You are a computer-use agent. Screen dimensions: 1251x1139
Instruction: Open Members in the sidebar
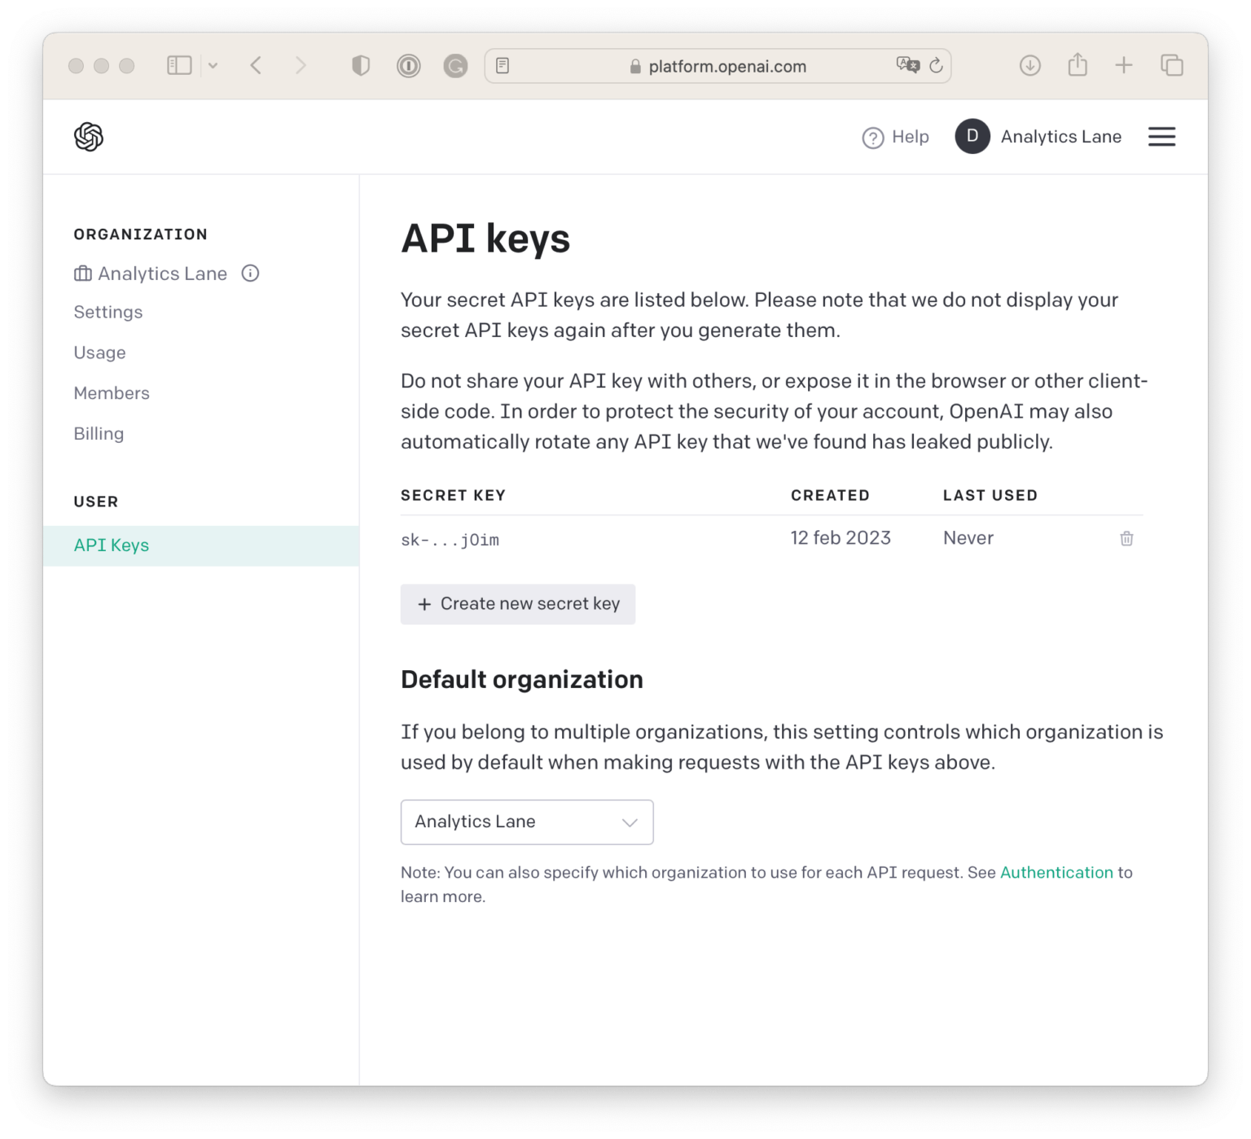(x=112, y=393)
